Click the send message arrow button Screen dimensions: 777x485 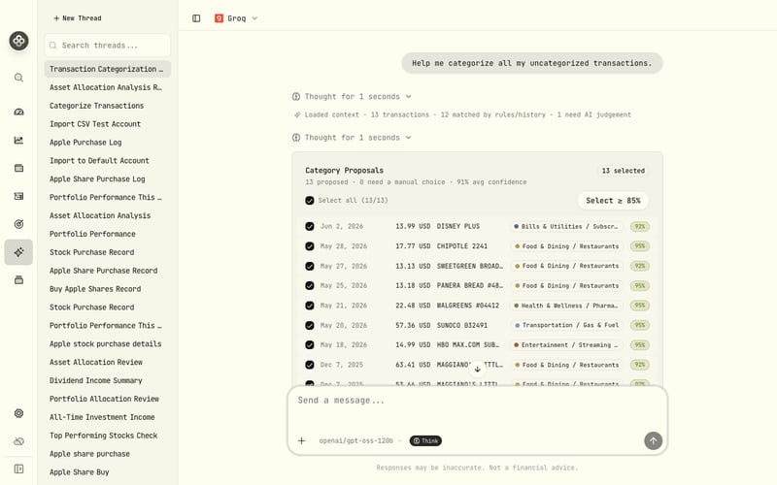point(653,440)
